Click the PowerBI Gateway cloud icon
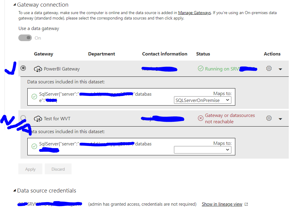 [x=38, y=69]
